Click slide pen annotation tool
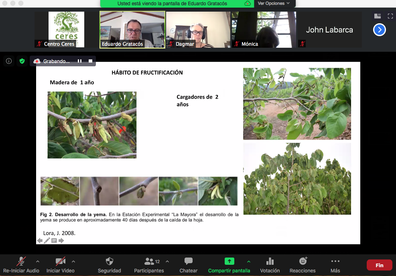Screen dimensions: 396x276 point(47,241)
